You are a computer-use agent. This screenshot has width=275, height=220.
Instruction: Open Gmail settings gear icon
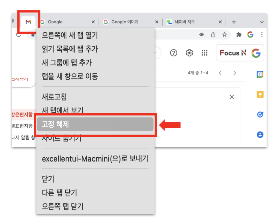(x=189, y=53)
